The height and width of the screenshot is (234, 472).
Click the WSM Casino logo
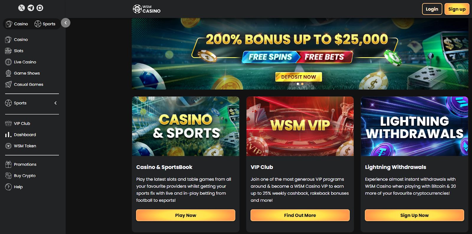pyautogui.click(x=147, y=9)
